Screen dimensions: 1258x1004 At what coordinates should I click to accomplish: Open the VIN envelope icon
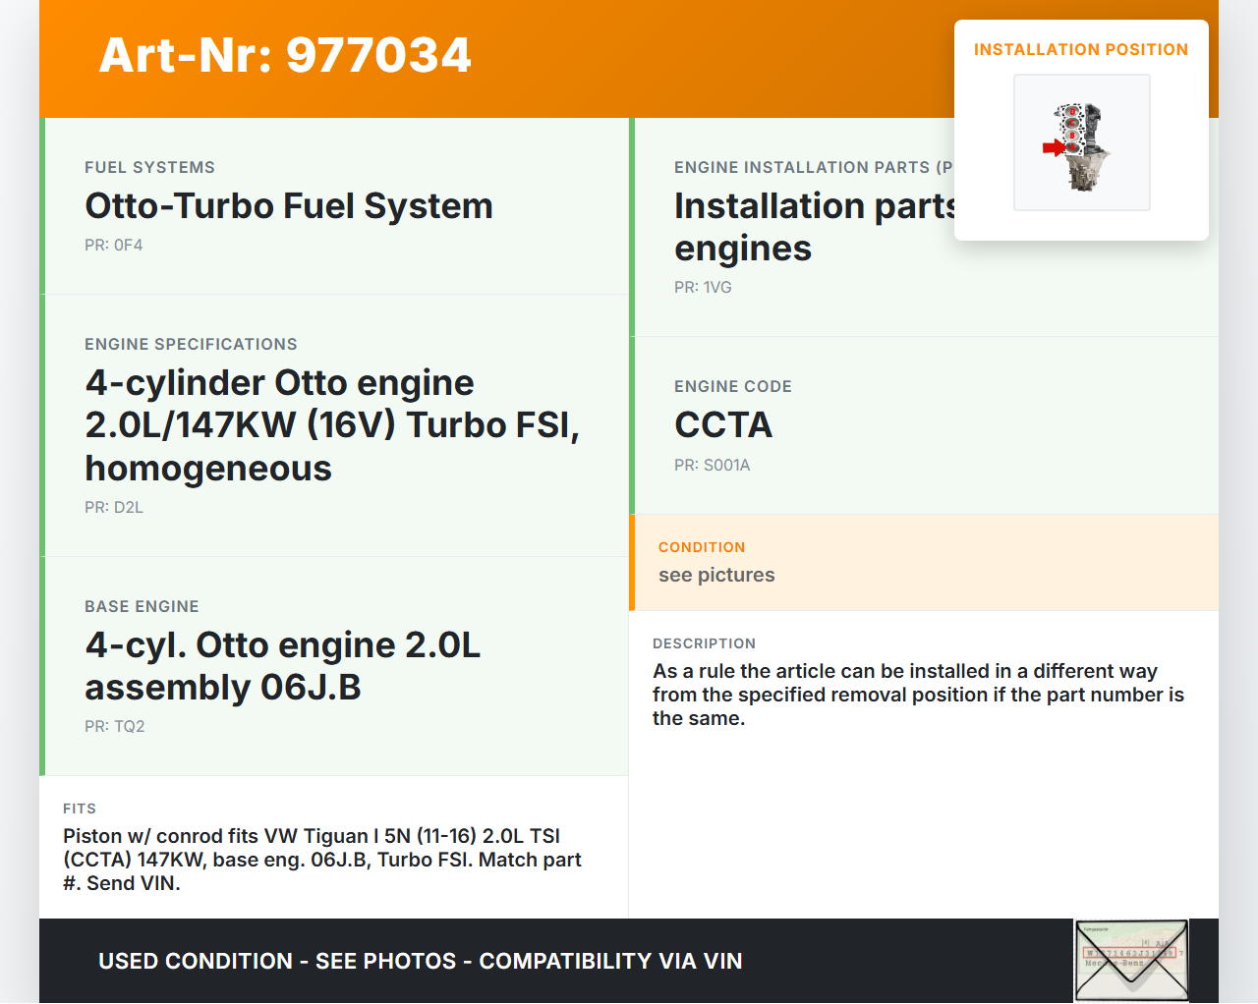point(1131,960)
